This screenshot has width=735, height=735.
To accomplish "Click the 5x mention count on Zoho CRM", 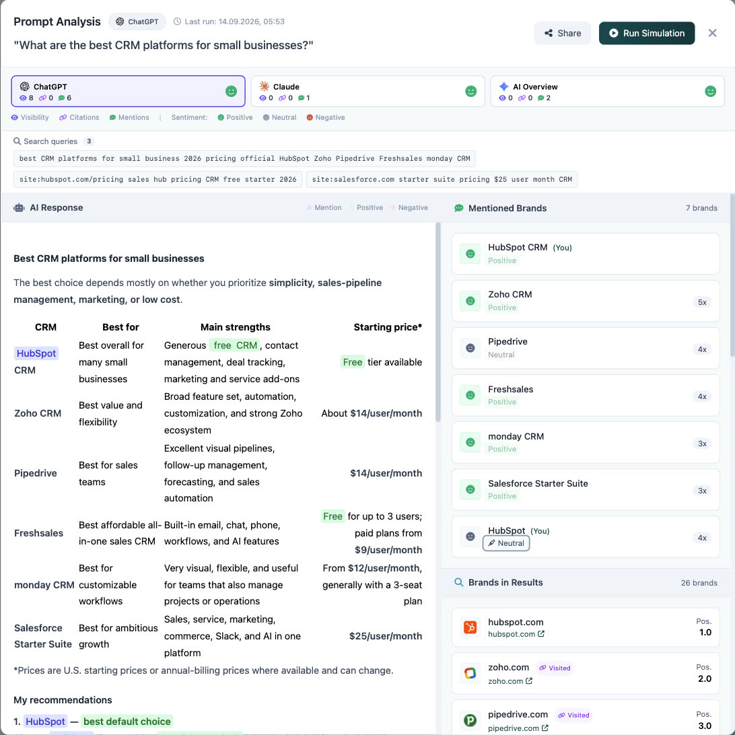I will 702,302.
